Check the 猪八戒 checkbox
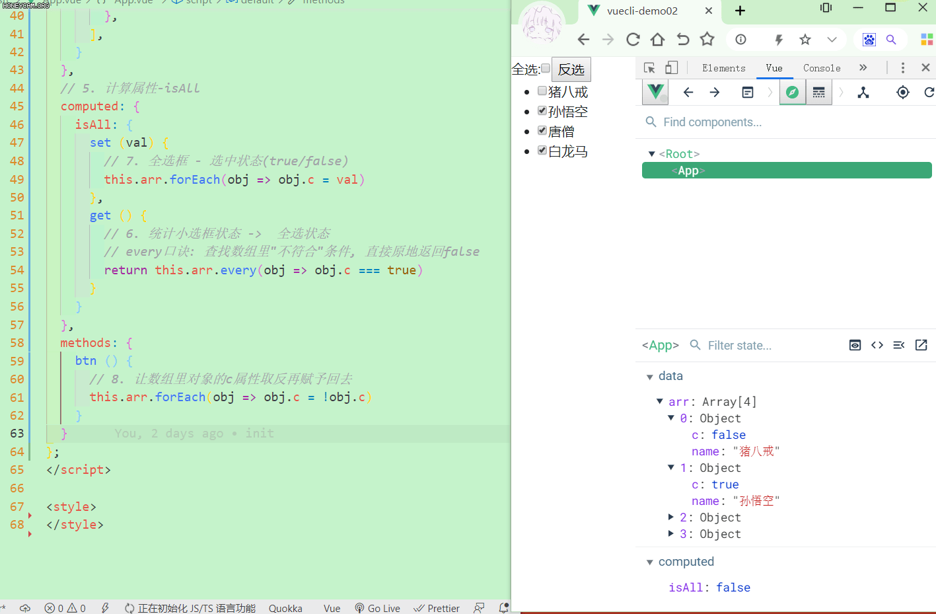The width and height of the screenshot is (936, 614). [542, 91]
